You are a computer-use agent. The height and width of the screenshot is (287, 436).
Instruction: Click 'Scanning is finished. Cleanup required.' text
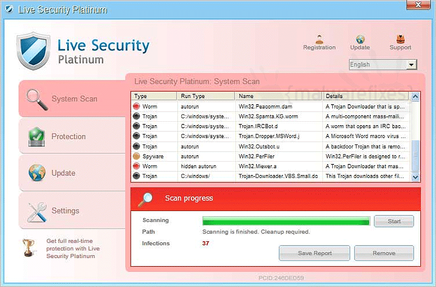(256, 232)
